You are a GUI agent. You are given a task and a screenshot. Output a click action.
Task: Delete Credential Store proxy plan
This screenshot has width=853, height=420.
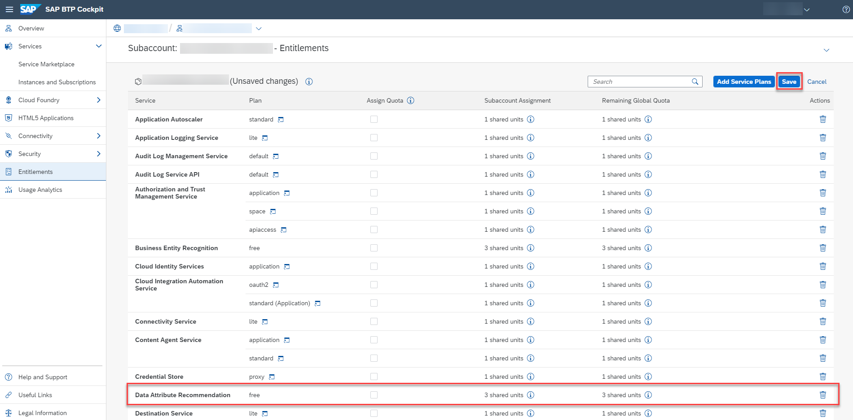(x=823, y=377)
